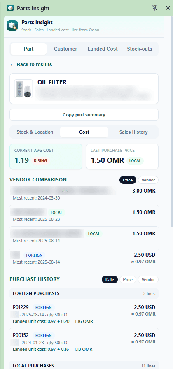
Task: Switch to the Part tab
Action: (28, 49)
